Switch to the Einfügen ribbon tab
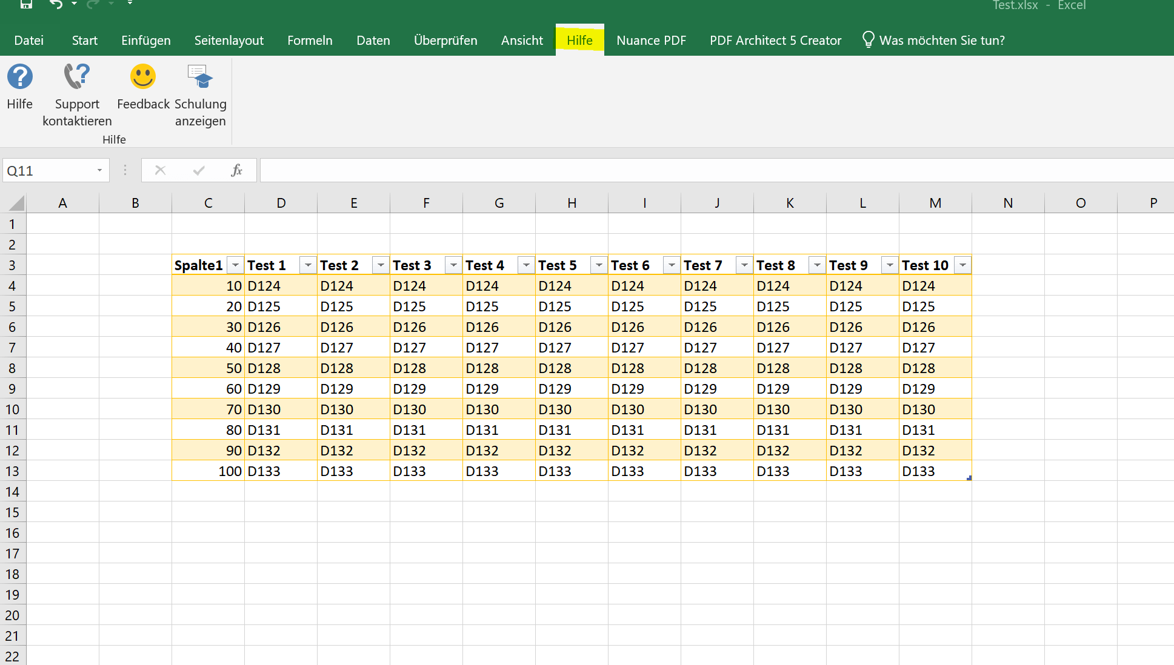The height and width of the screenshot is (665, 1174). tap(145, 40)
